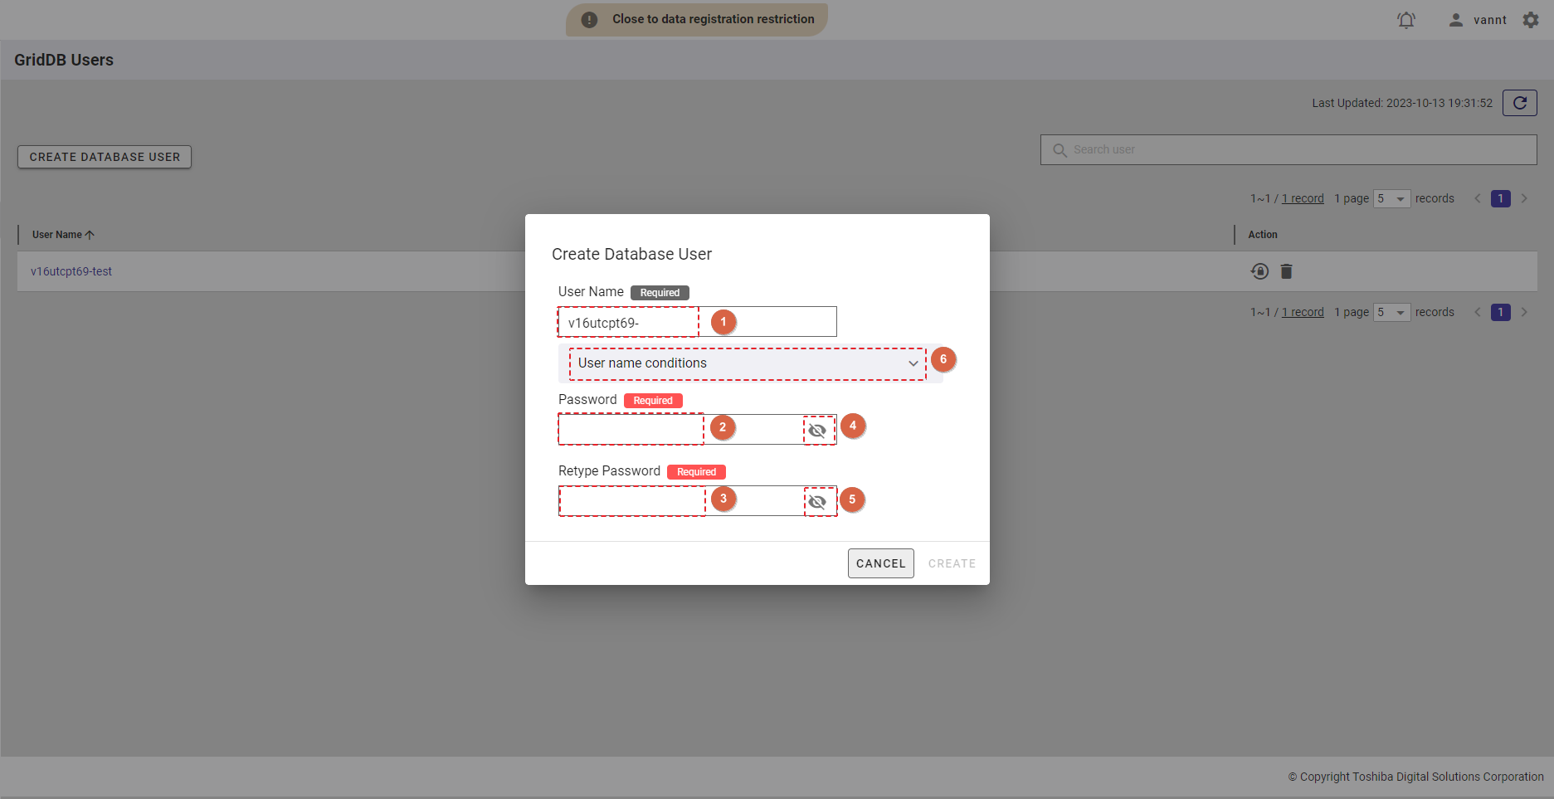Toggle visibility of the Retype Password field
Viewport: 1554px width, 799px height.
817,502
